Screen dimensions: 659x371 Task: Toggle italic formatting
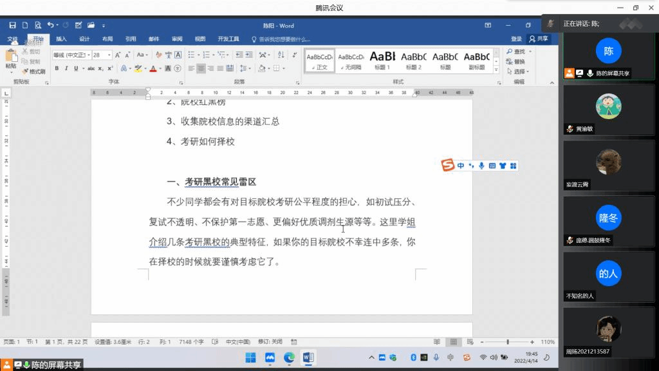pyautogui.click(x=66, y=68)
